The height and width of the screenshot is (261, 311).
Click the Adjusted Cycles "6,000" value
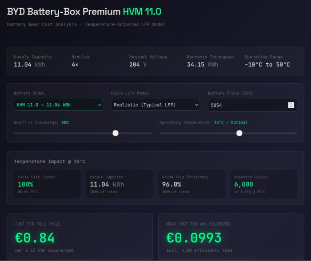coord(243,184)
